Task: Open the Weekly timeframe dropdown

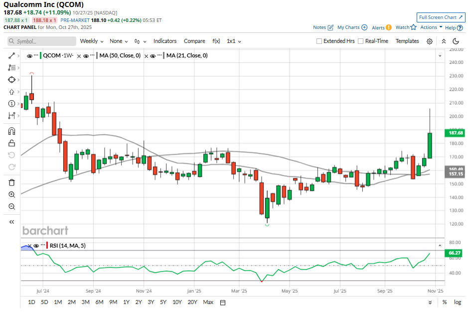Action: pos(92,41)
